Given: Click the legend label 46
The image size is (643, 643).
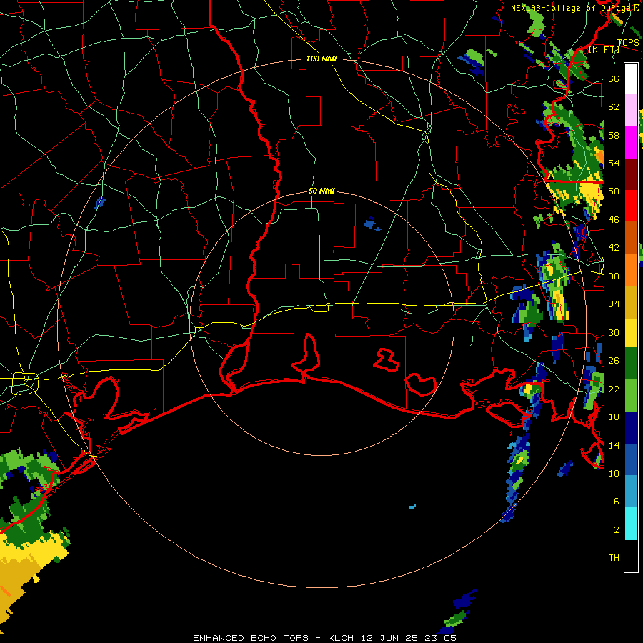Looking at the screenshot, I should (x=614, y=220).
